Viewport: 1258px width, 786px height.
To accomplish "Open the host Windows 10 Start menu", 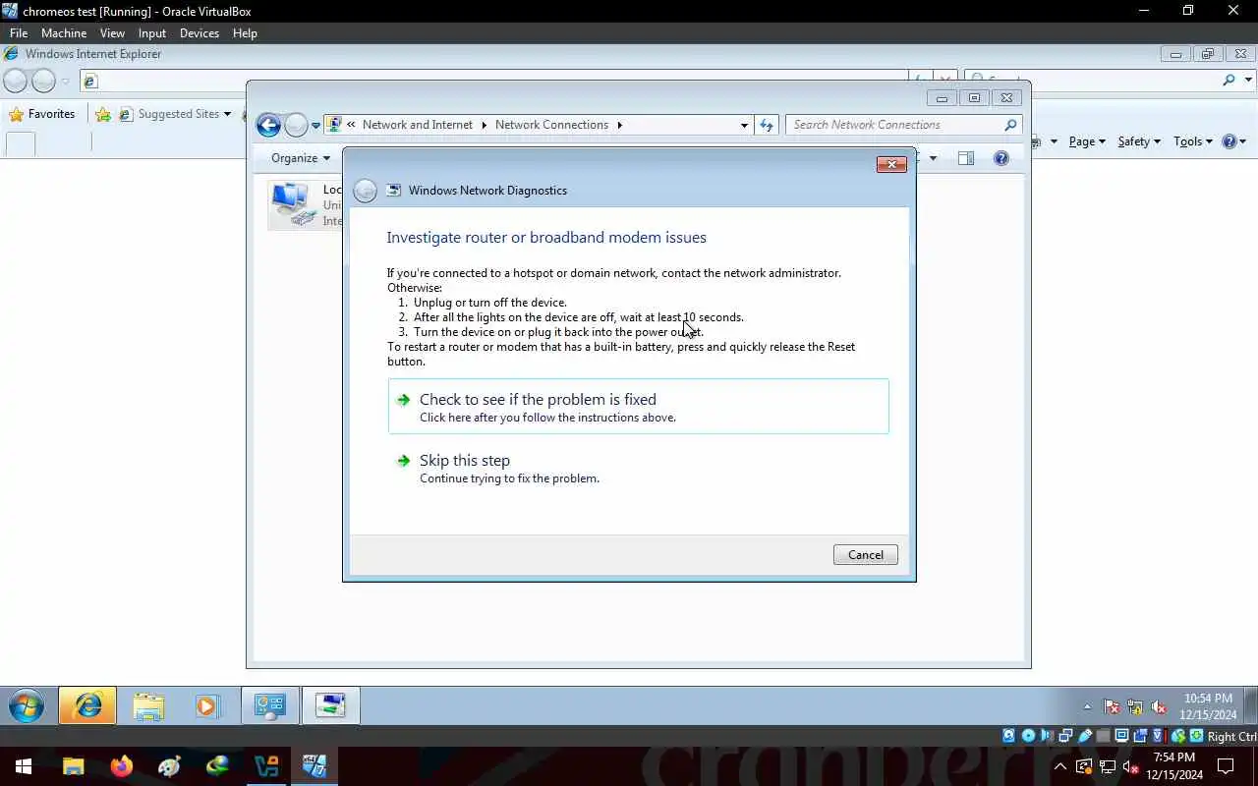I will 24,766.
